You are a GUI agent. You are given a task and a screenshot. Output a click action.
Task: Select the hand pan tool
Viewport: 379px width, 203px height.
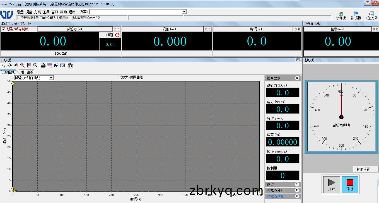coord(16,65)
